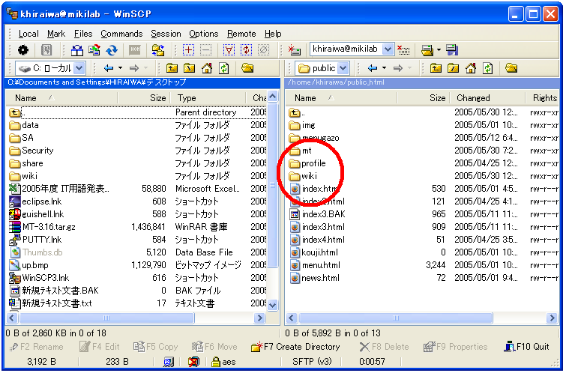
Task: Click the two-folders Keep Remote Directory icon
Action: [x=158, y=50]
